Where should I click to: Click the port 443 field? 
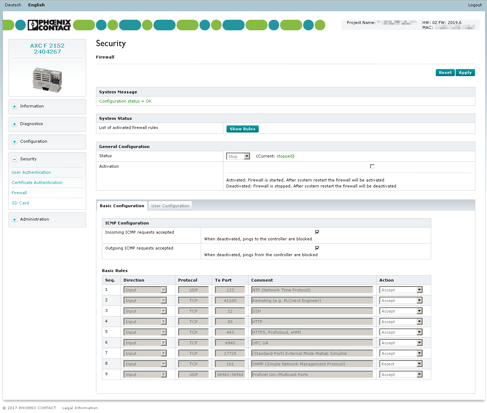[230, 332]
